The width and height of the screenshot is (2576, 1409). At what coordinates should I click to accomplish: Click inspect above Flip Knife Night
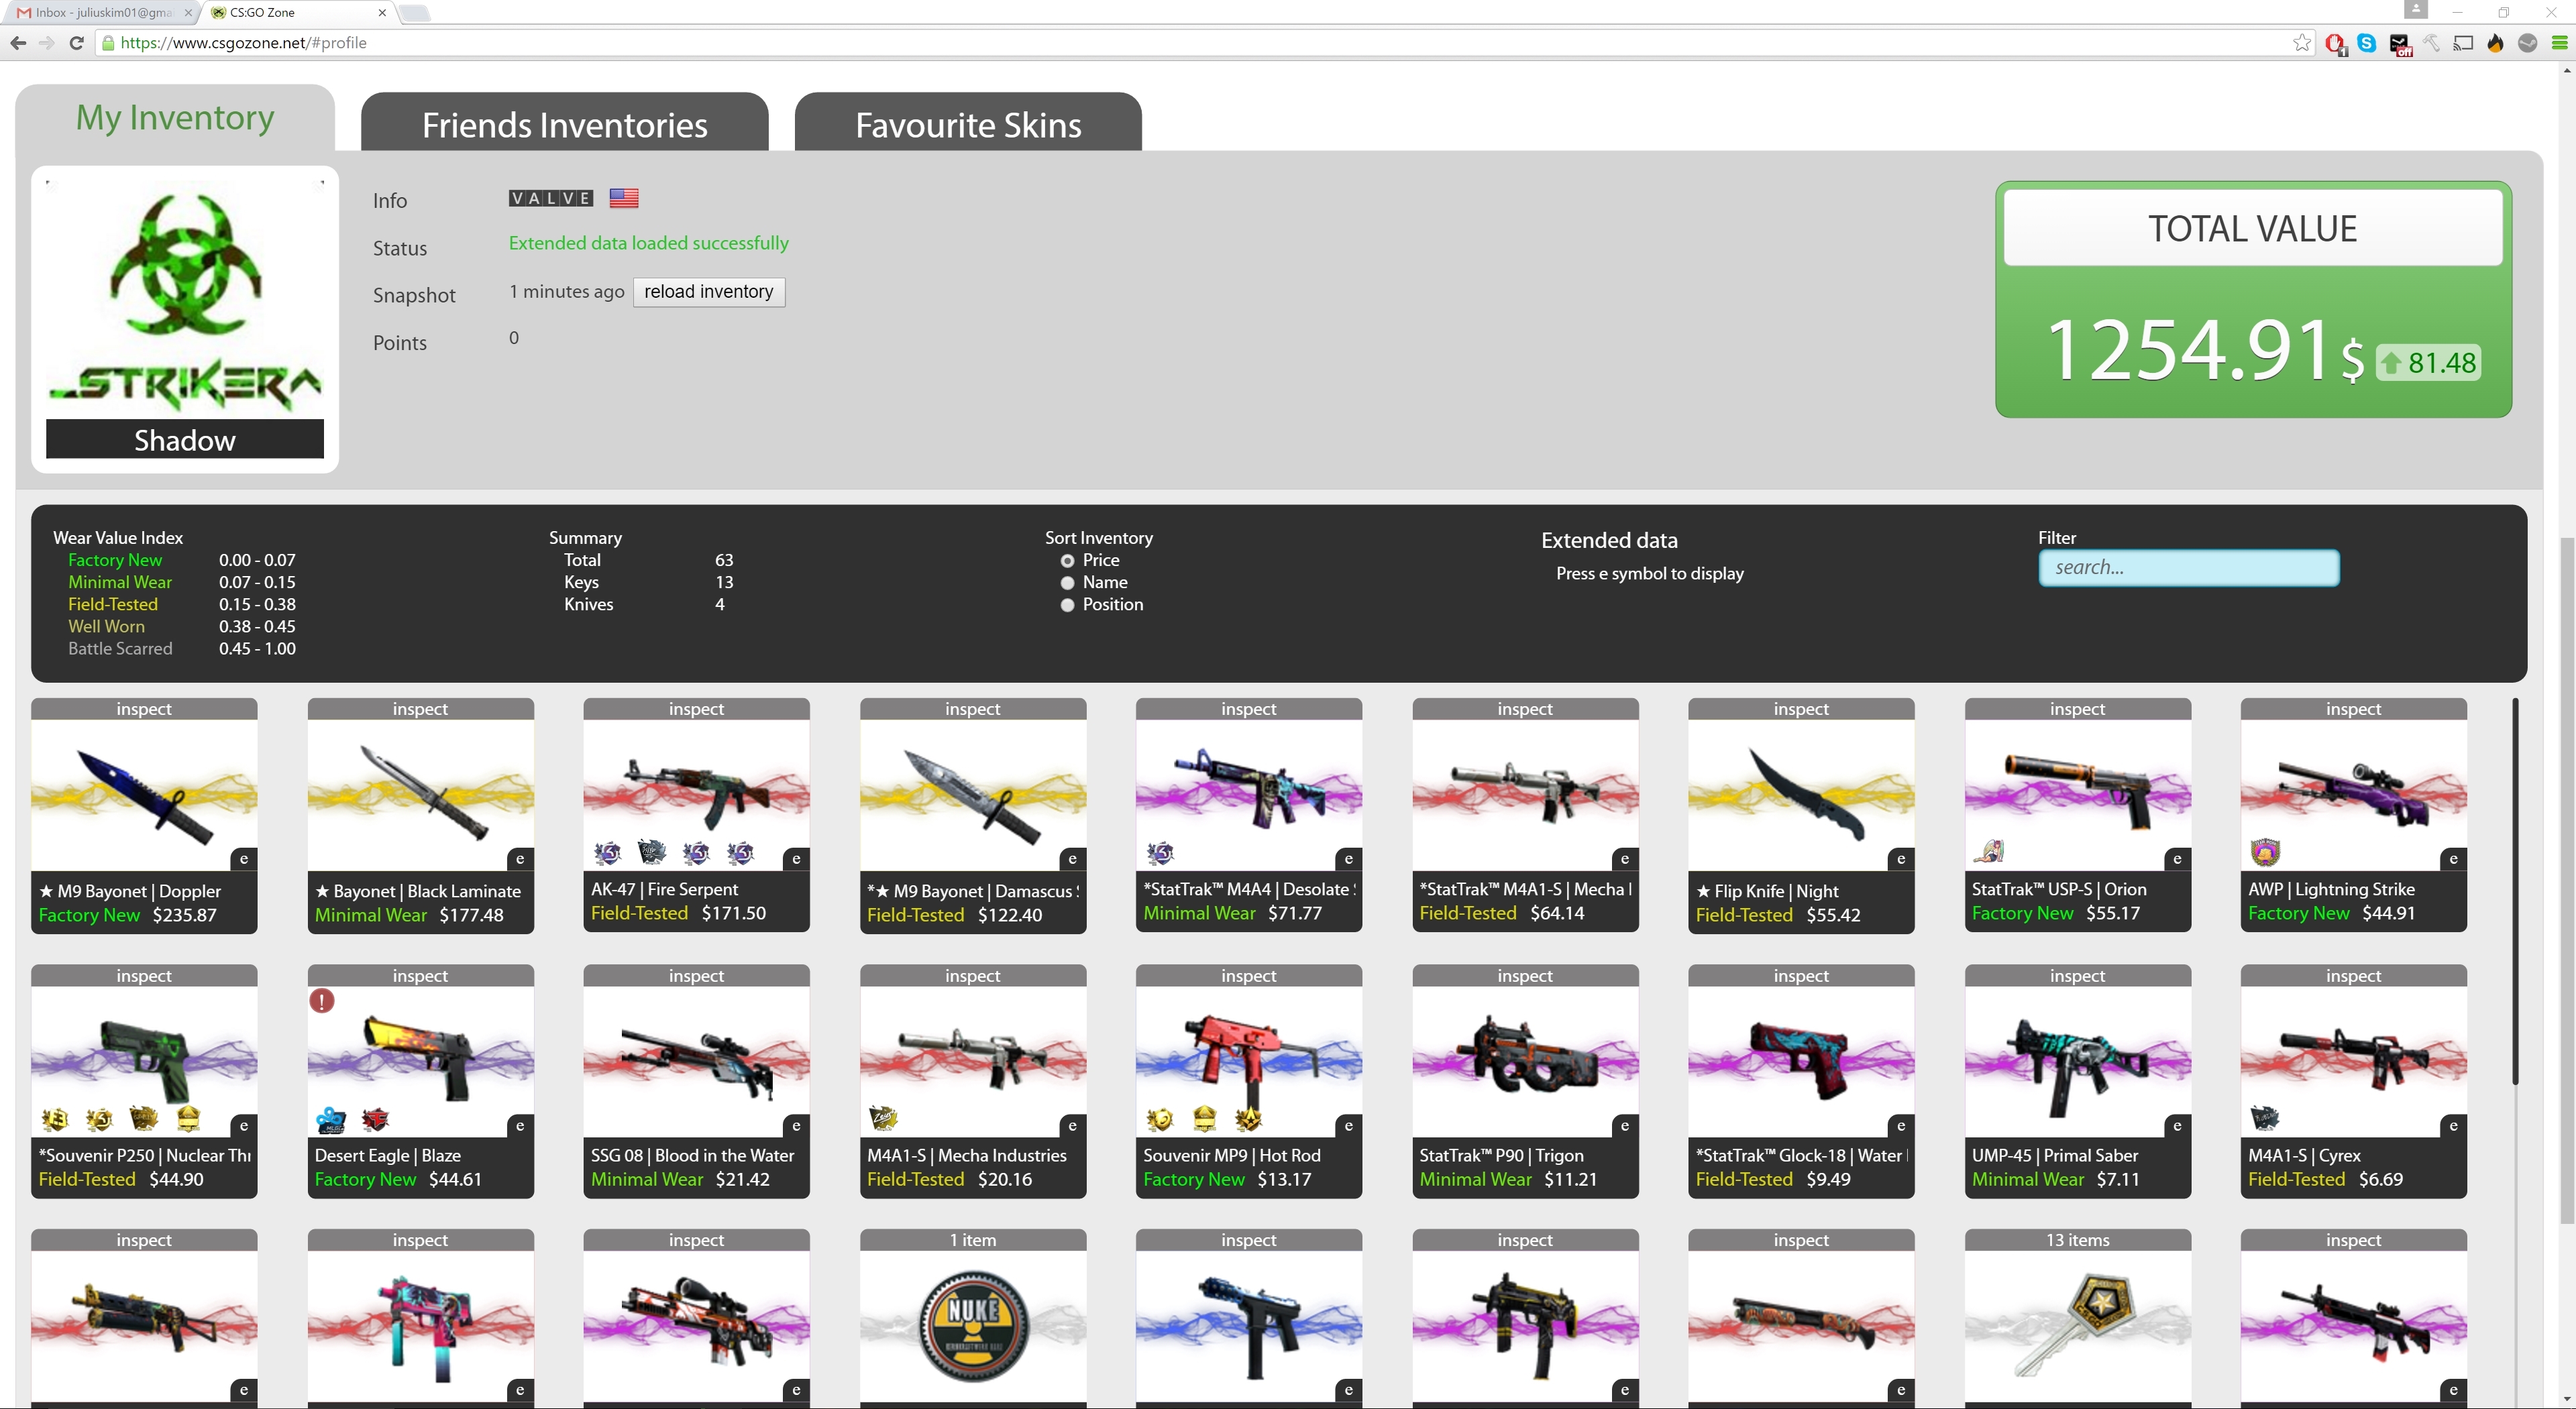[x=1800, y=709]
